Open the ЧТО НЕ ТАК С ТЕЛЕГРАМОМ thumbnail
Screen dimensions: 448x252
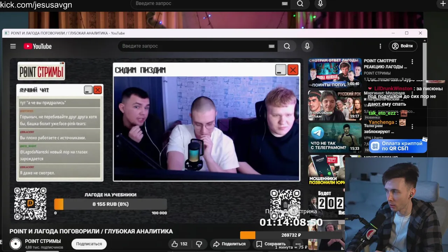click(x=335, y=138)
